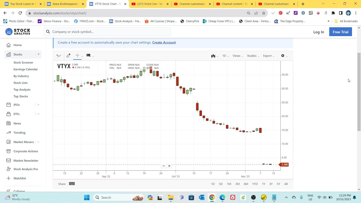Open Microsoft Teams from taskbar
This screenshot has width=361, height=203.
181,197
